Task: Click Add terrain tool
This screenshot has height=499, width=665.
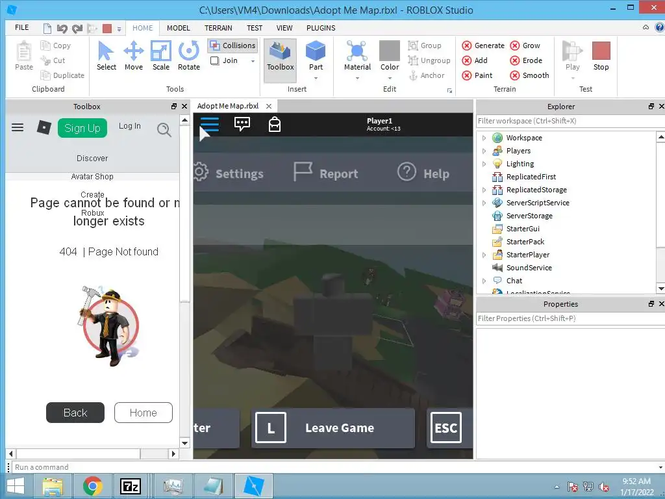Action: tap(475, 60)
